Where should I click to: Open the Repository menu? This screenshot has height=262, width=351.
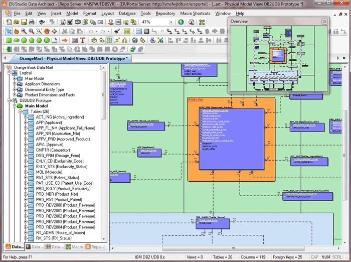(x=165, y=14)
